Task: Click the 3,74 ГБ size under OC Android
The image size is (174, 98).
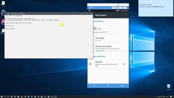Action: pyautogui.click(x=98, y=41)
